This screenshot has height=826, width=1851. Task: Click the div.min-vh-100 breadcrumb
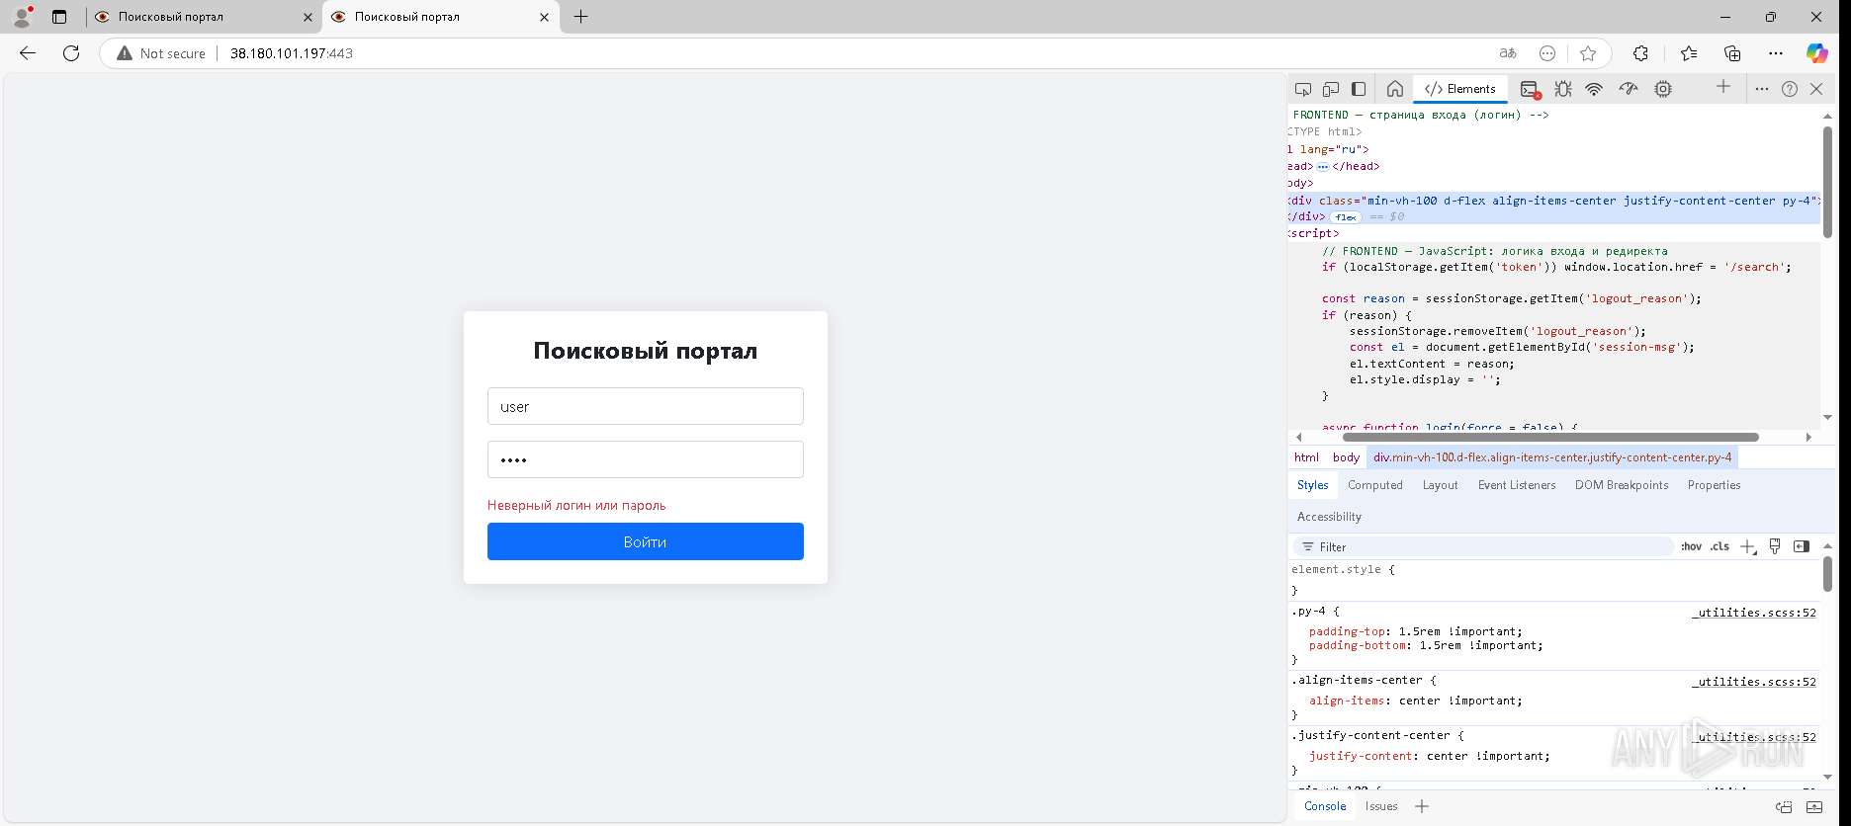(1552, 457)
